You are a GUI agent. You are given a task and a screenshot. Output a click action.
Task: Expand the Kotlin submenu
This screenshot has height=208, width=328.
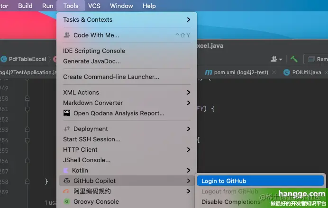coord(127,171)
